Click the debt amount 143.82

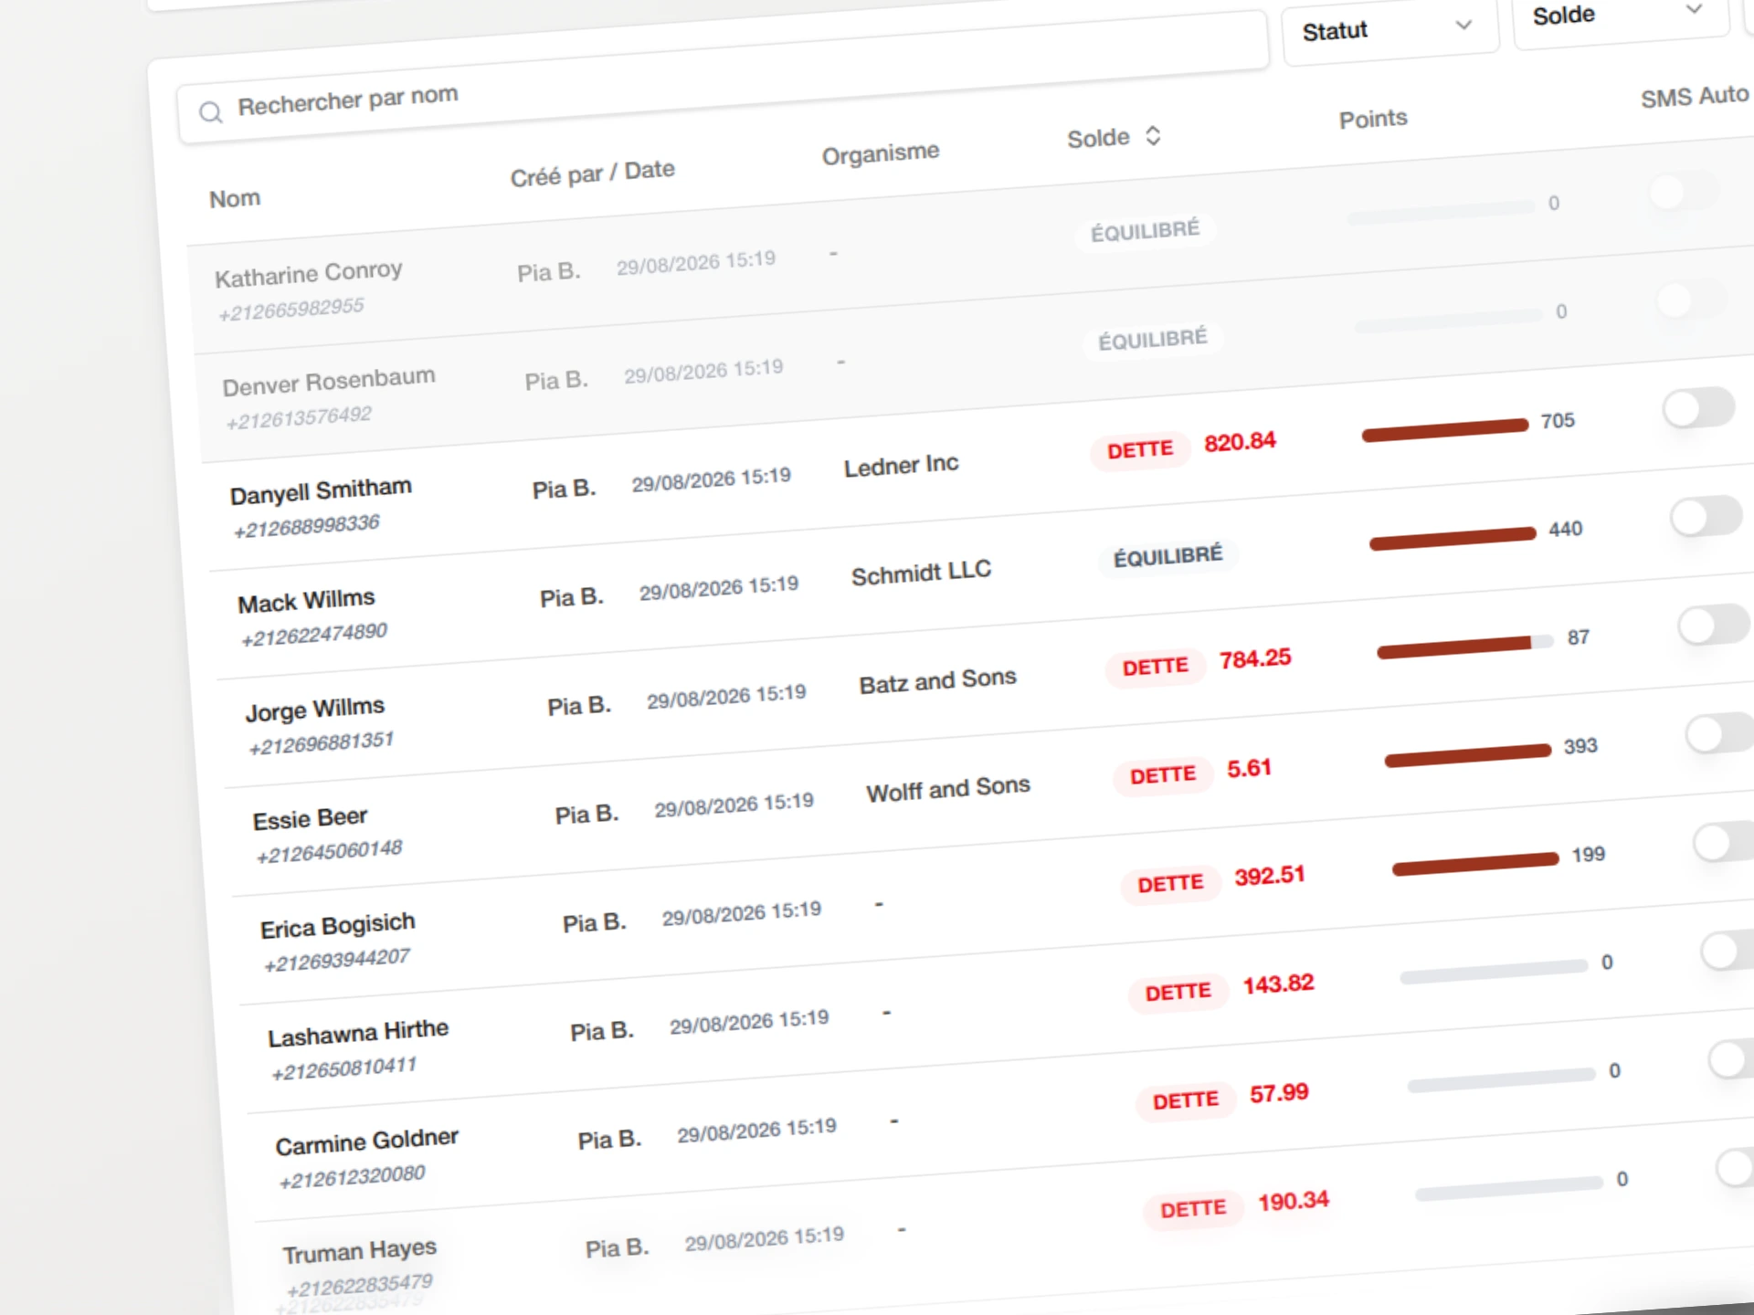click(1278, 985)
